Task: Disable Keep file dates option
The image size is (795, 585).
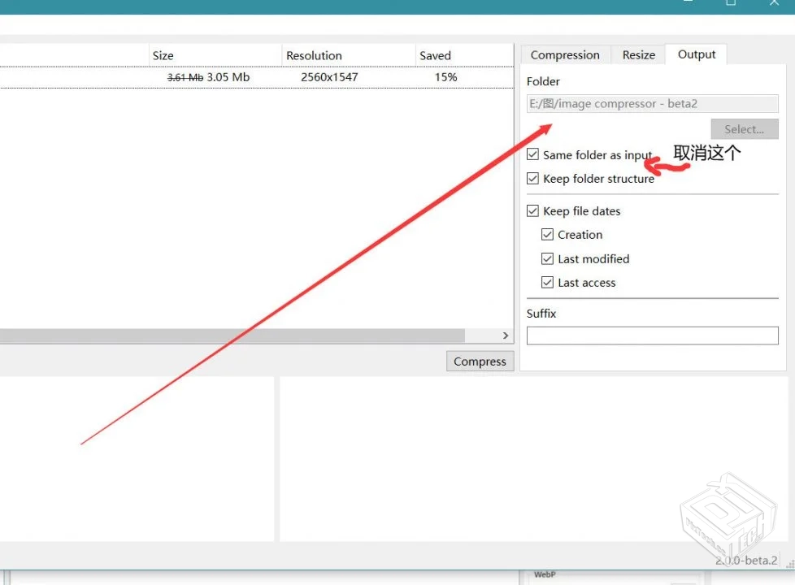Action: [533, 211]
